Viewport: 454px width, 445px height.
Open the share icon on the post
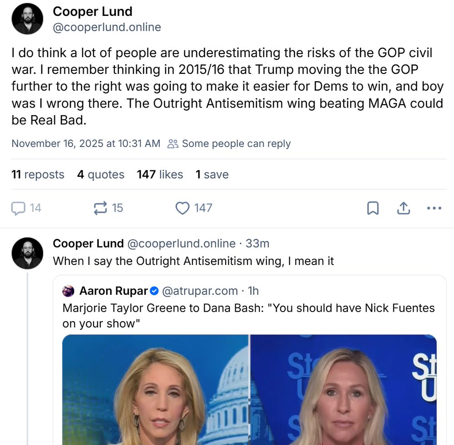click(x=403, y=208)
